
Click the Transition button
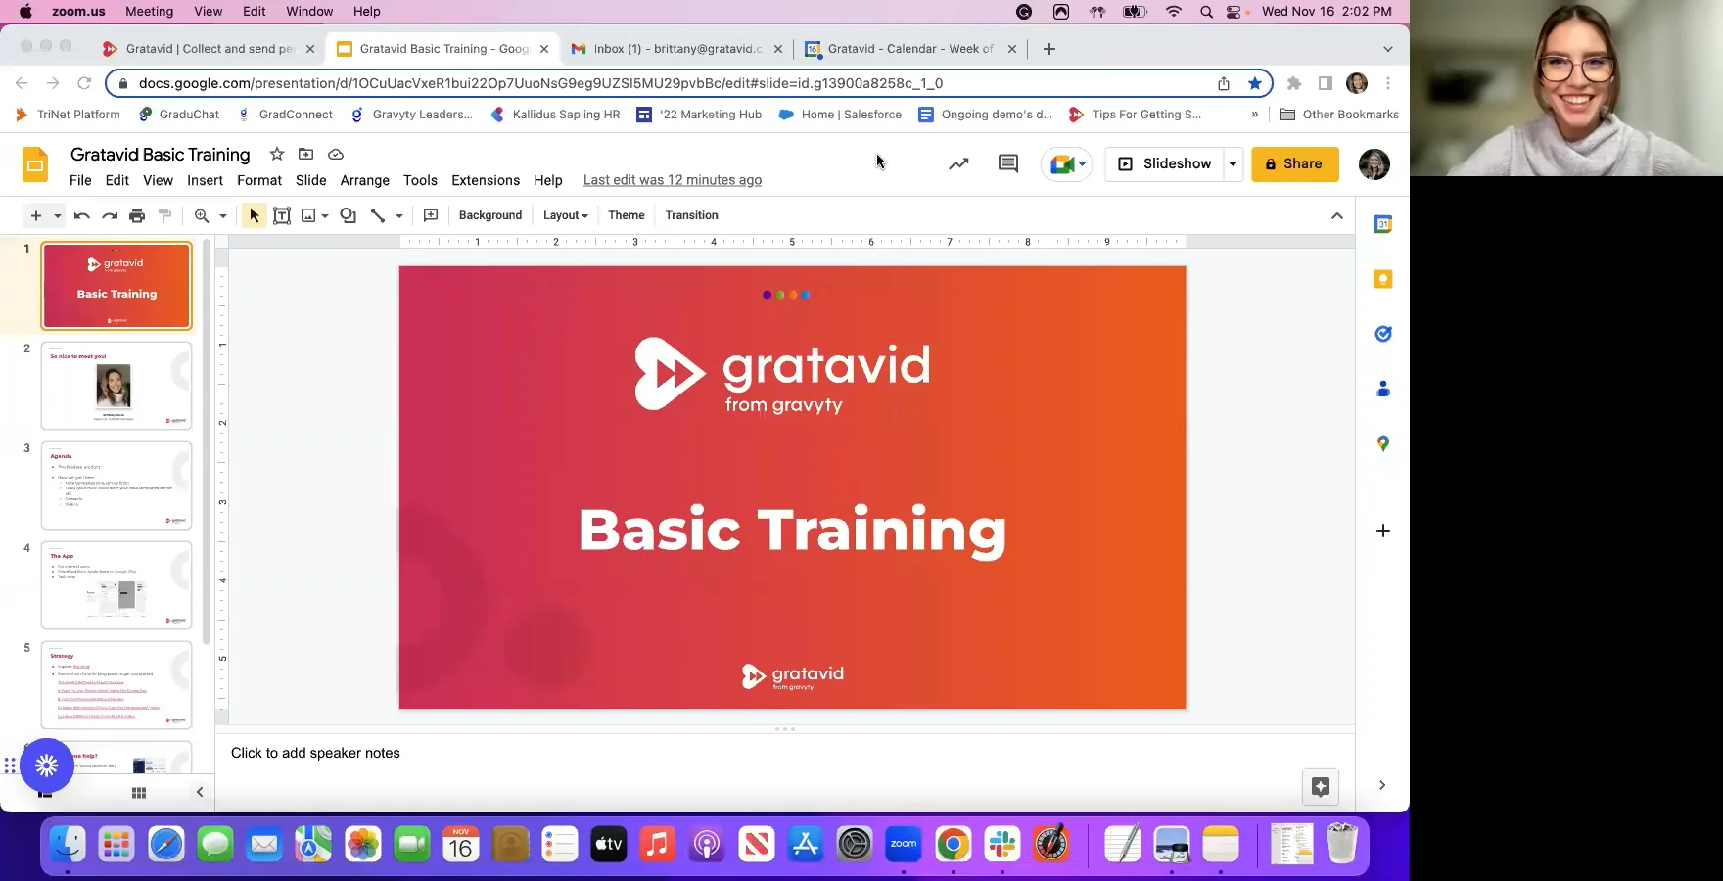click(x=692, y=215)
